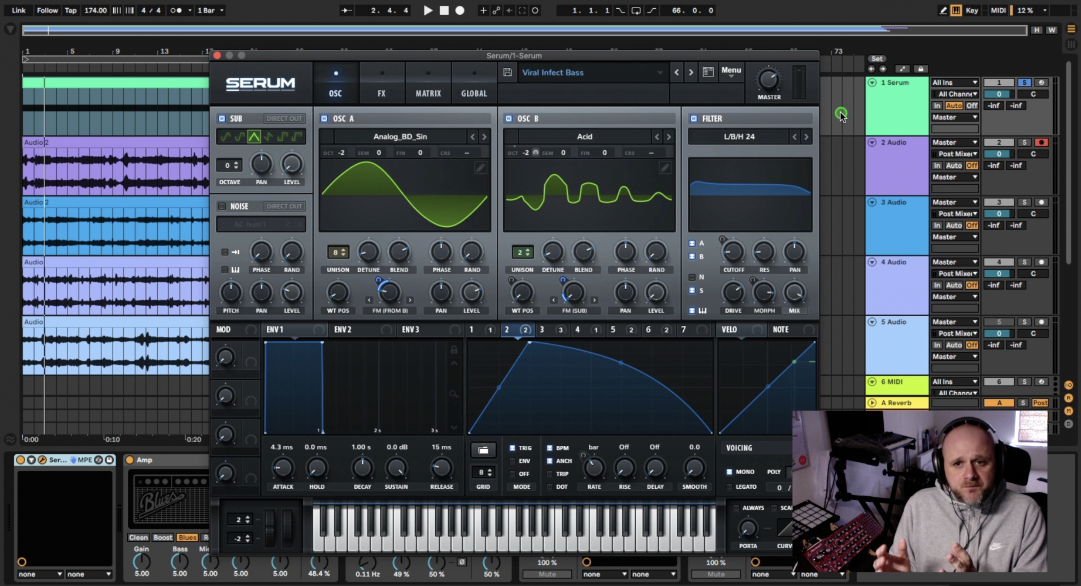Enable draw mode pencil icon
Viewport: 1081px width, 586px height.
[x=943, y=11]
